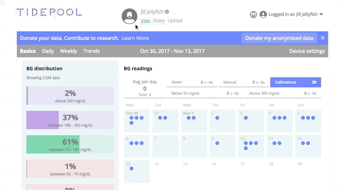
Task: Open Jill Jellyfish profile settings gear
Action: (x=167, y=12)
